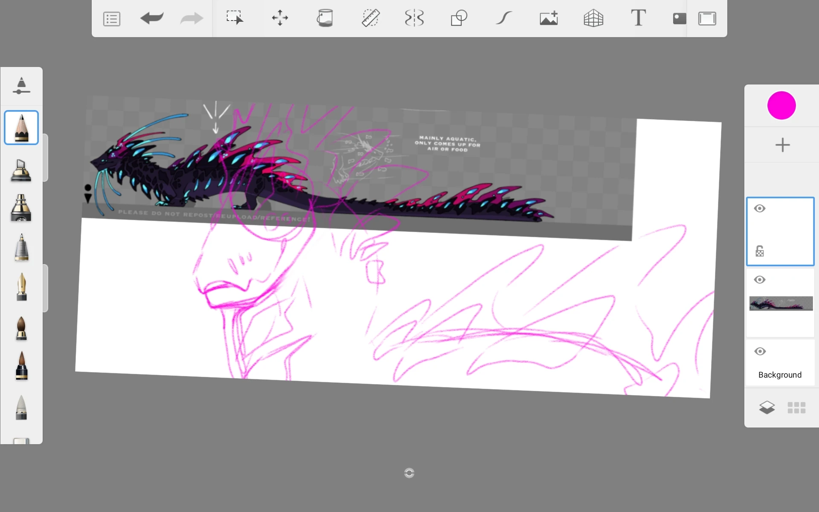Select the dragon layer thumbnail

tap(781, 304)
